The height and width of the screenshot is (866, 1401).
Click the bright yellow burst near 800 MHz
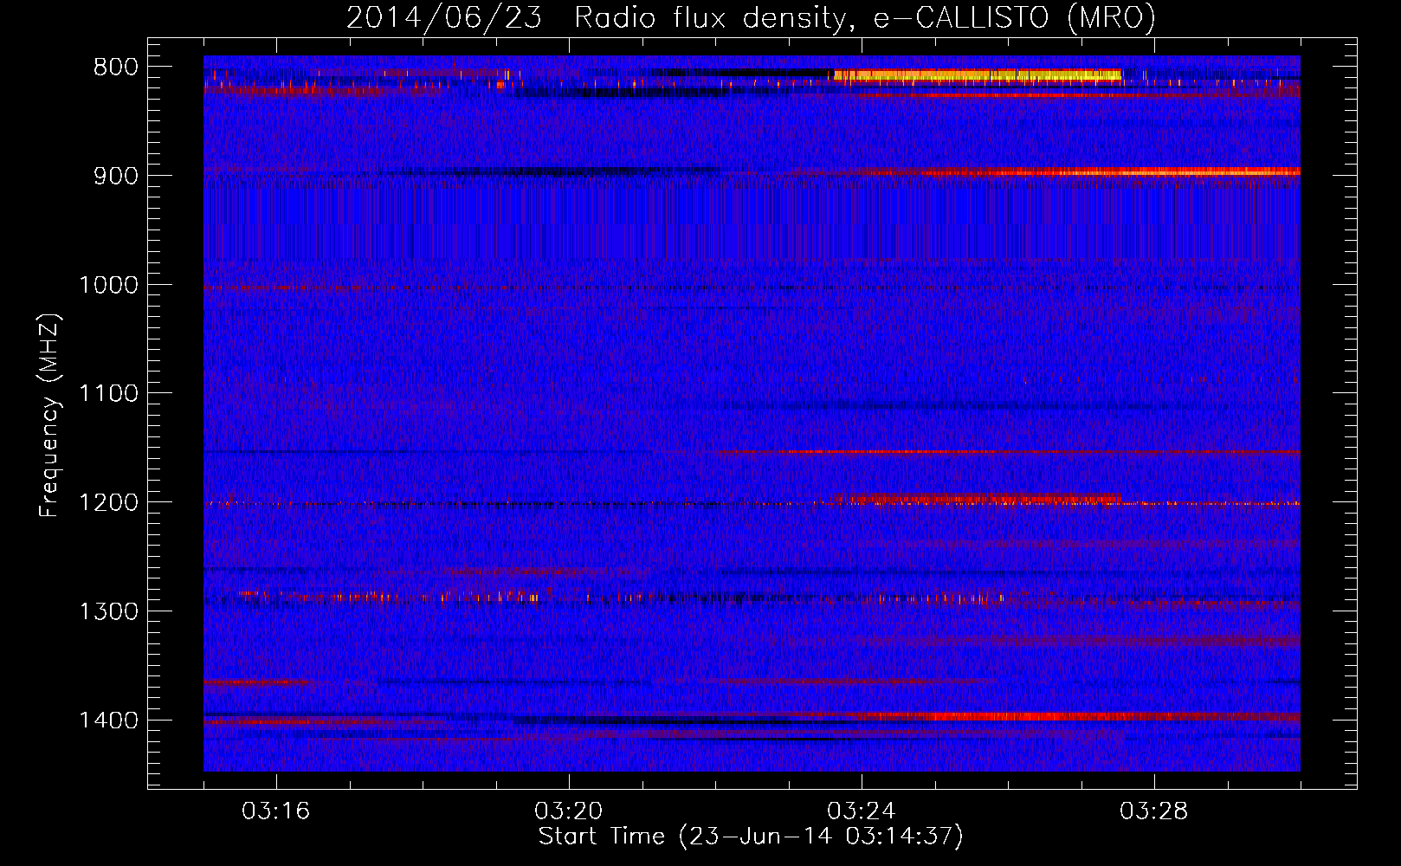pyautogui.click(x=977, y=75)
